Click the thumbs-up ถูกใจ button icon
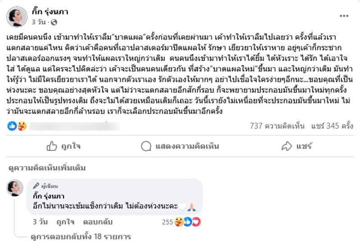The image size is (360, 244). [x=52, y=146]
